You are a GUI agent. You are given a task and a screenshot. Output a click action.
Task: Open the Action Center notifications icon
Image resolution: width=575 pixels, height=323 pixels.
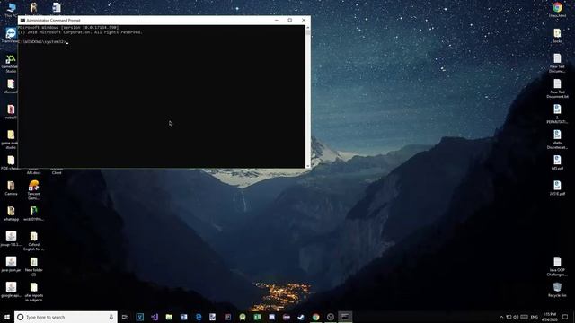tap(565, 317)
